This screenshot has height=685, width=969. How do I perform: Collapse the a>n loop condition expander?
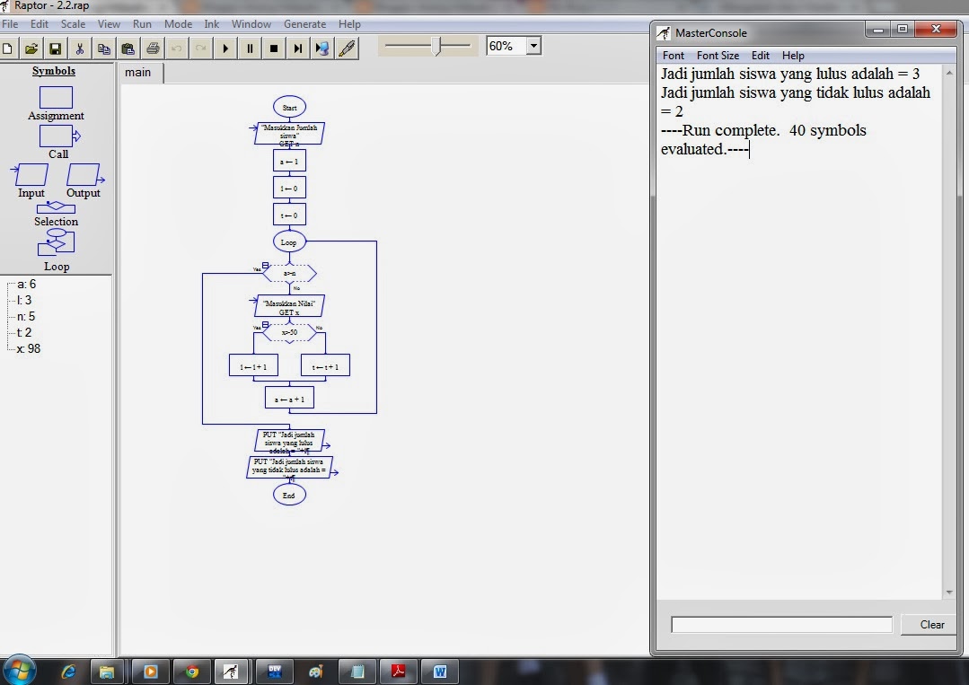(265, 266)
